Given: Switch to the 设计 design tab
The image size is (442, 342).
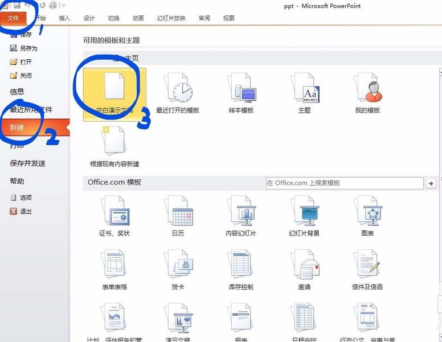Looking at the screenshot, I should (89, 18).
